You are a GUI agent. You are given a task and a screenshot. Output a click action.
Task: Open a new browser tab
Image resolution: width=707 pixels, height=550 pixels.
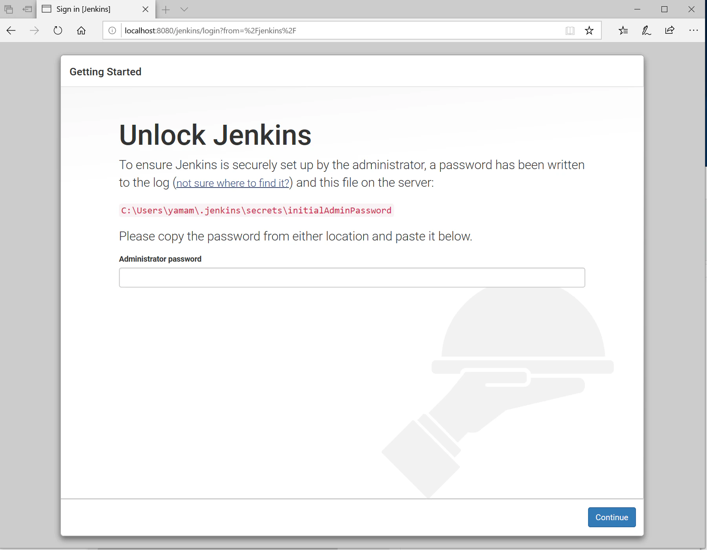pyautogui.click(x=166, y=9)
